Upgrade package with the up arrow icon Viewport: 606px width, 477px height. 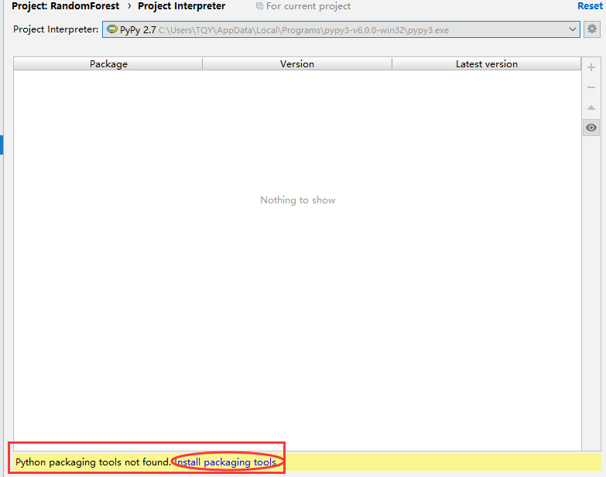tap(591, 107)
